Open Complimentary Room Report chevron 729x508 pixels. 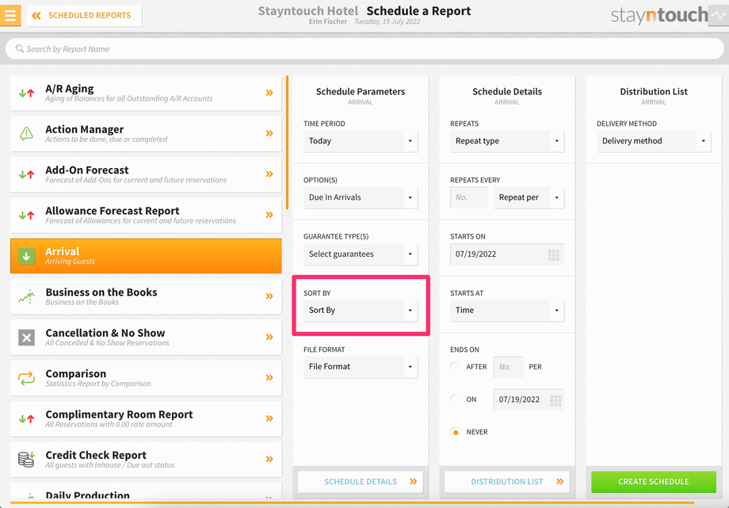(x=269, y=418)
